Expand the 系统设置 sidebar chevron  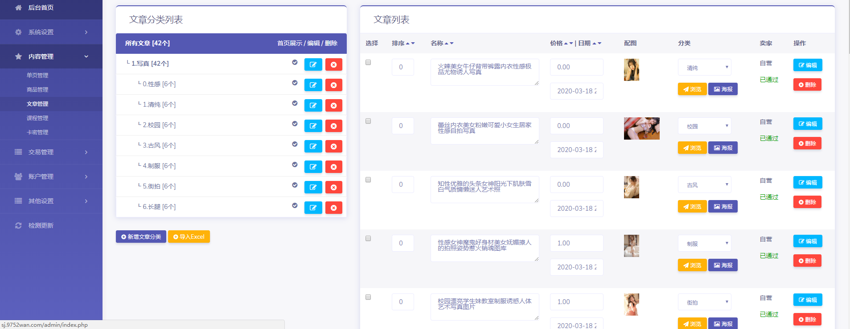tap(86, 32)
